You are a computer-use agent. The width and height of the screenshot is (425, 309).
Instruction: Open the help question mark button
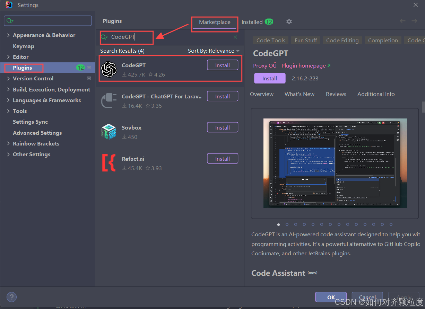tap(12, 297)
